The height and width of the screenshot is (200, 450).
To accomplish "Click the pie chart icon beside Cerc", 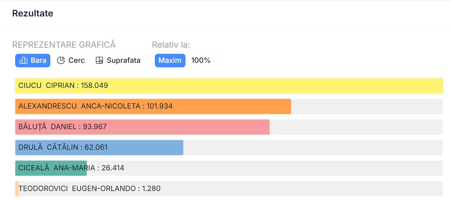I will point(61,60).
